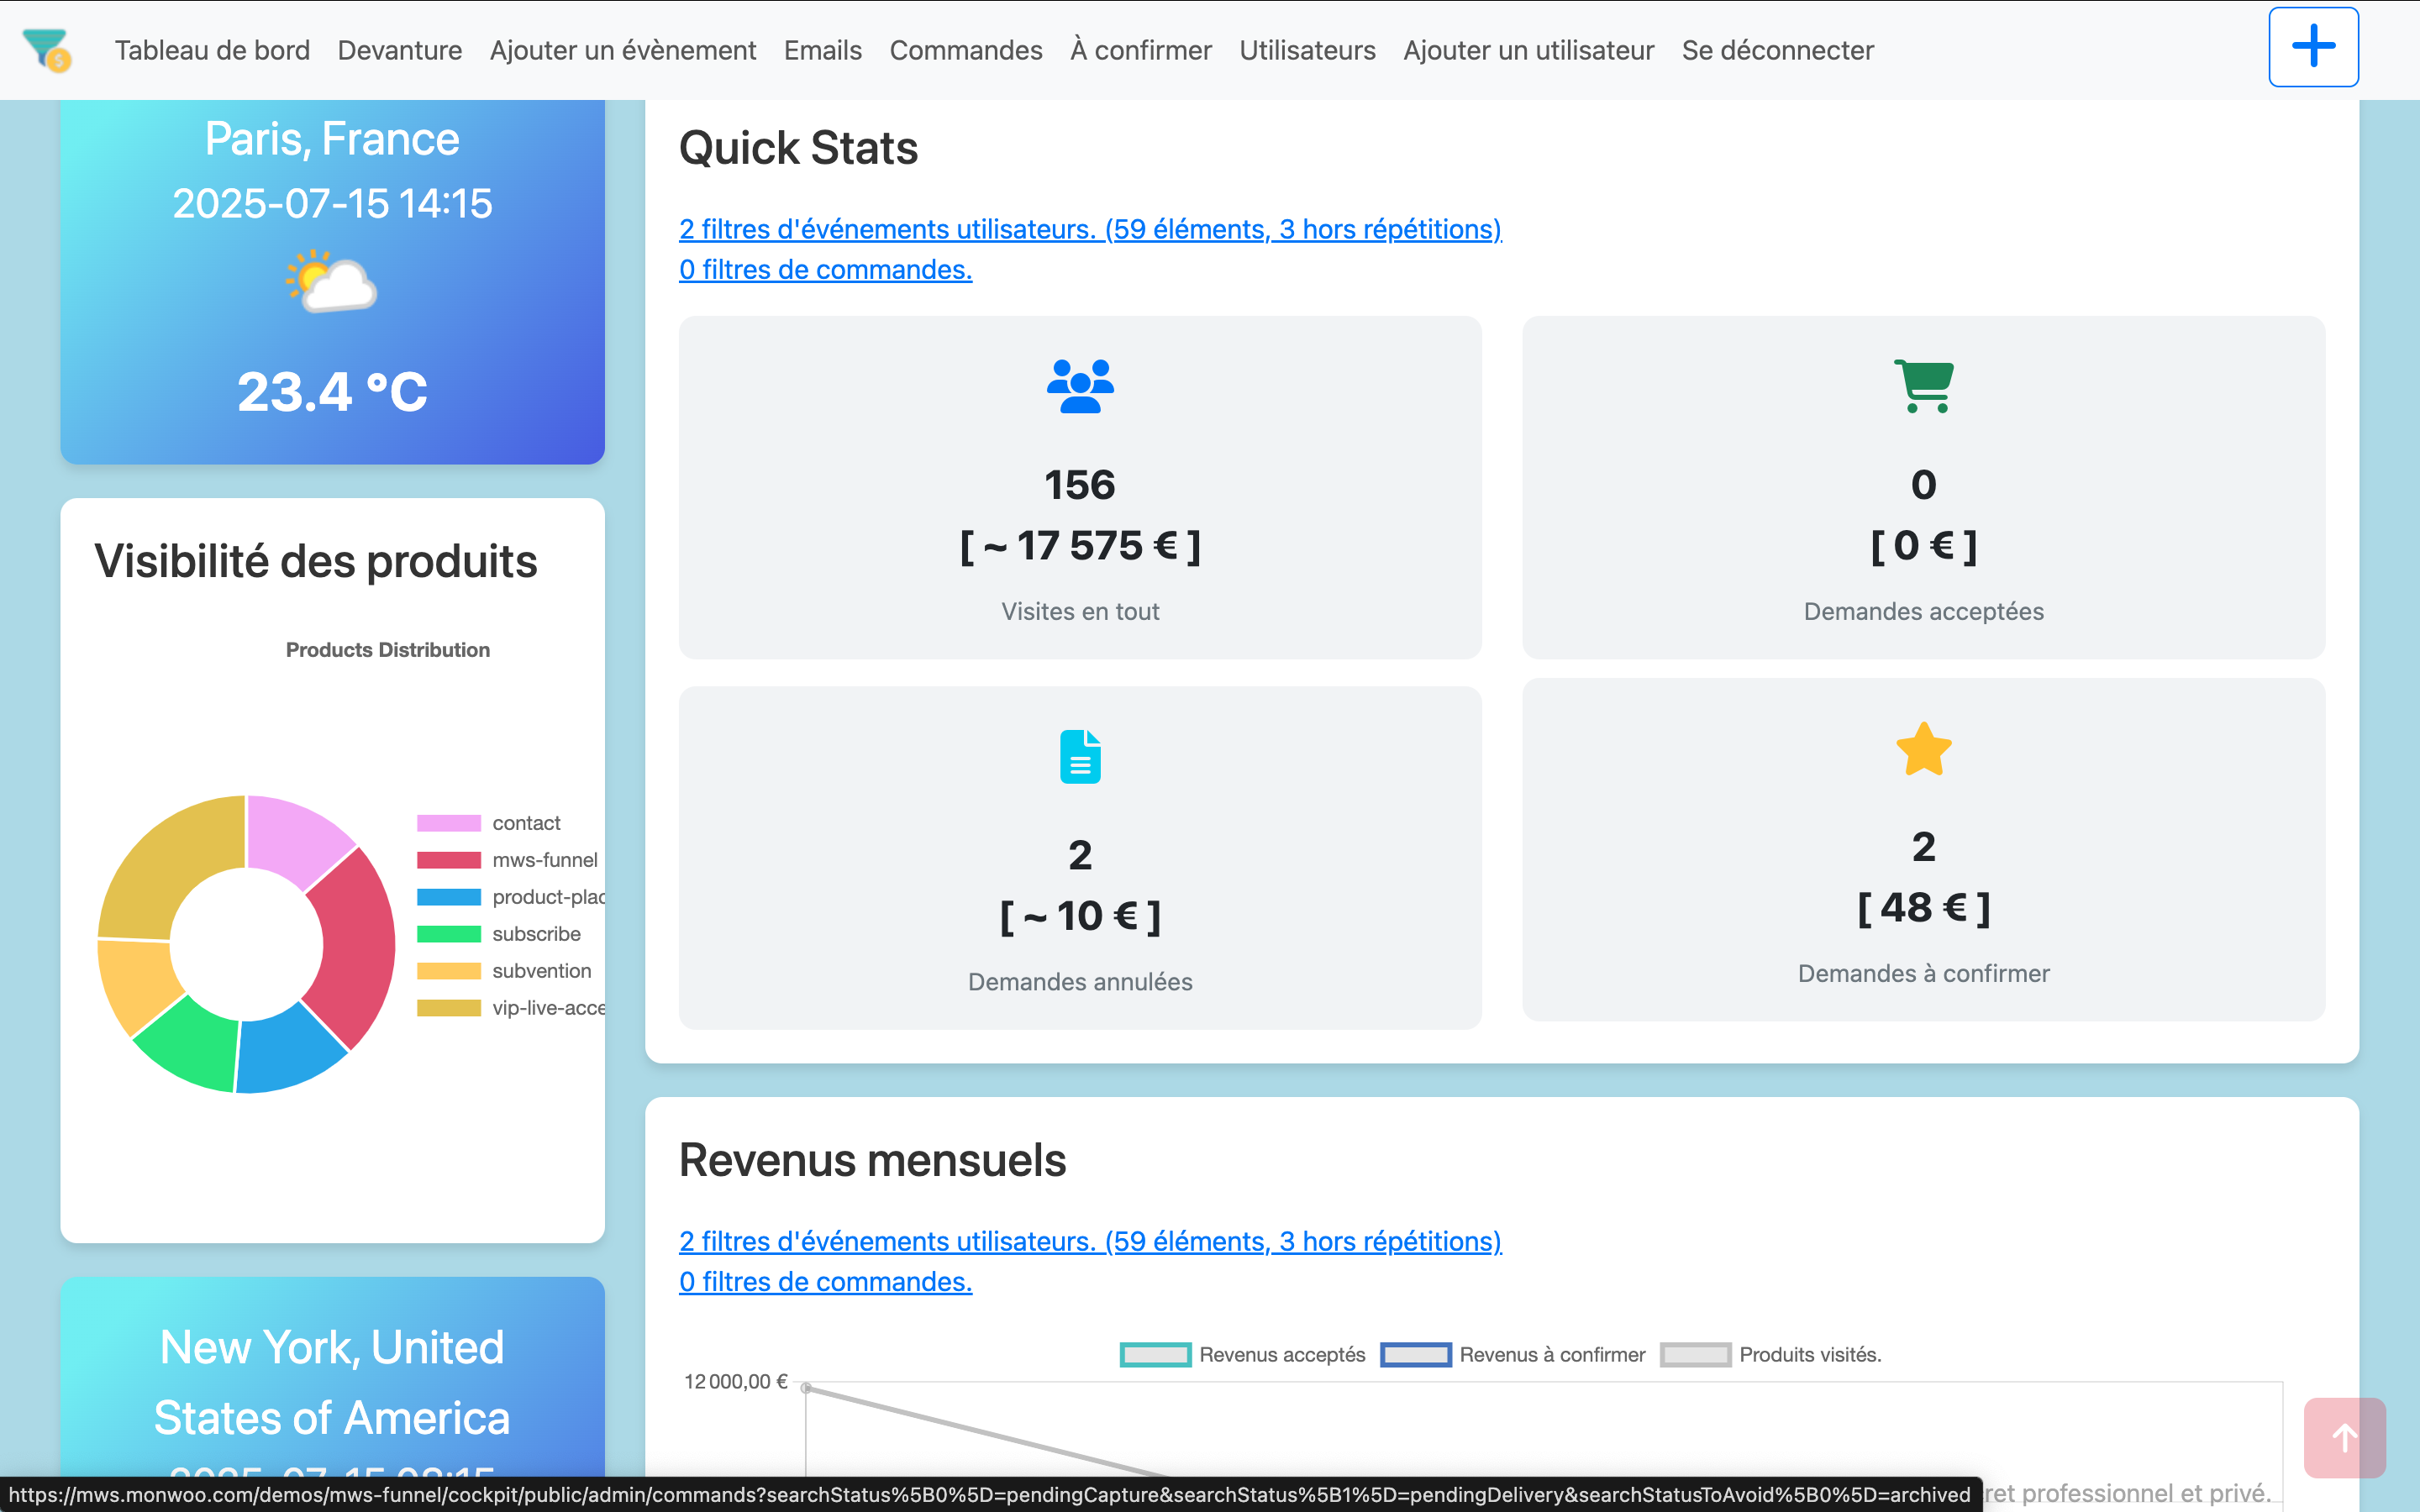Click Se déconnecter to log out

[x=1777, y=50]
